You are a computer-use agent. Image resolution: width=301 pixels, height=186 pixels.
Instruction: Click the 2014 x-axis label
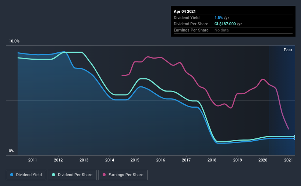pos(110,160)
